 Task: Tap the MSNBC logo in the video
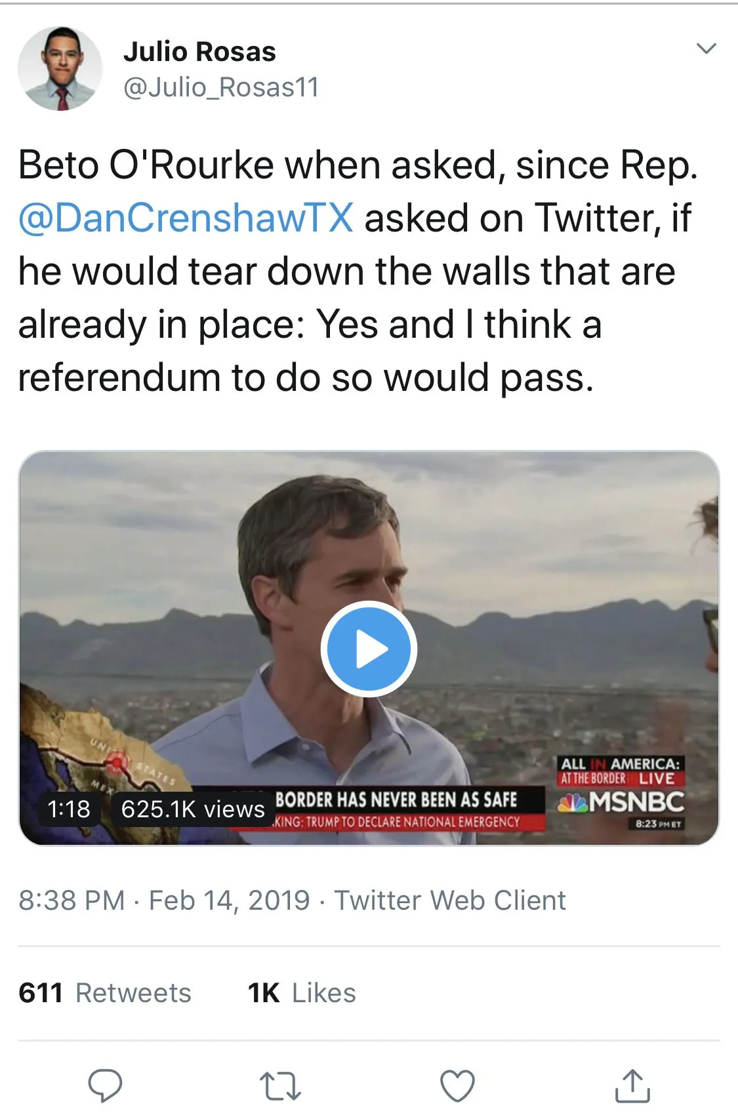click(x=621, y=802)
